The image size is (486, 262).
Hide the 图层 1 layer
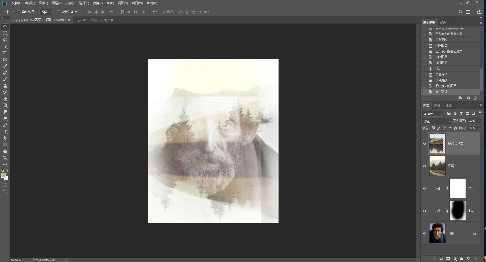coord(424,166)
